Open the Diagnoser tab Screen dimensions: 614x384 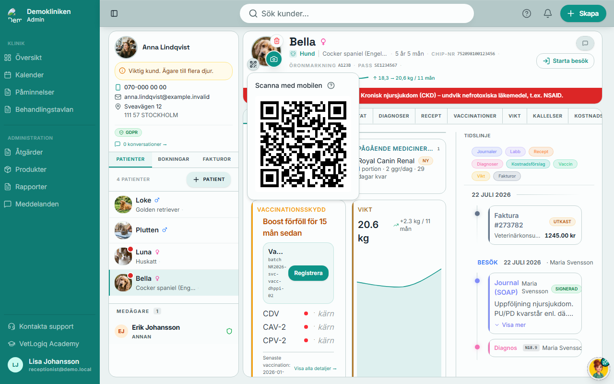pos(394,116)
